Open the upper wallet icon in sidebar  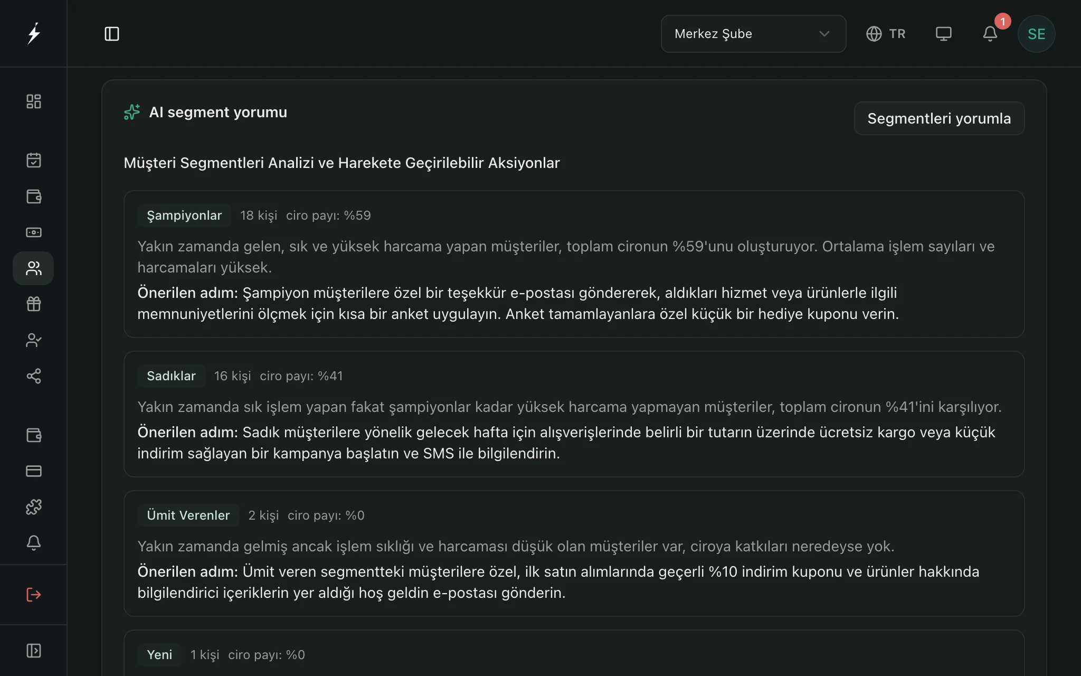[x=34, y=196]
